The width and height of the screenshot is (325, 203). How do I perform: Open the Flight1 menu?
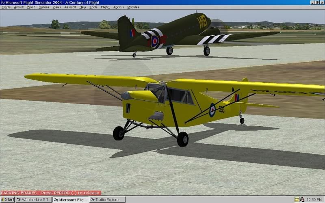105,7
